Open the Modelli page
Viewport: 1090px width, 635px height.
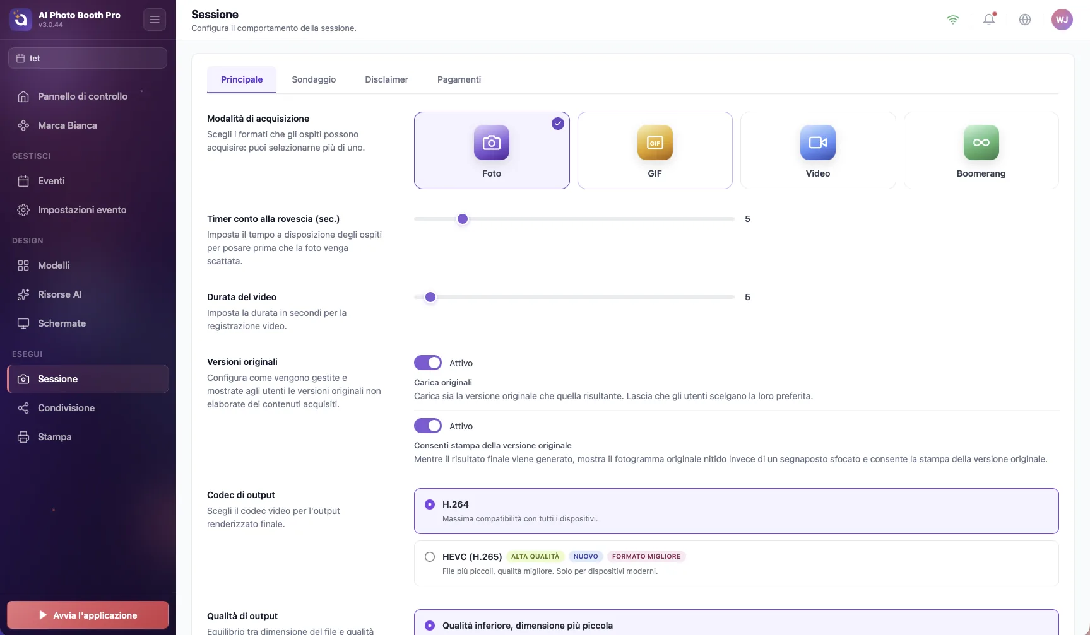point(88,265)
